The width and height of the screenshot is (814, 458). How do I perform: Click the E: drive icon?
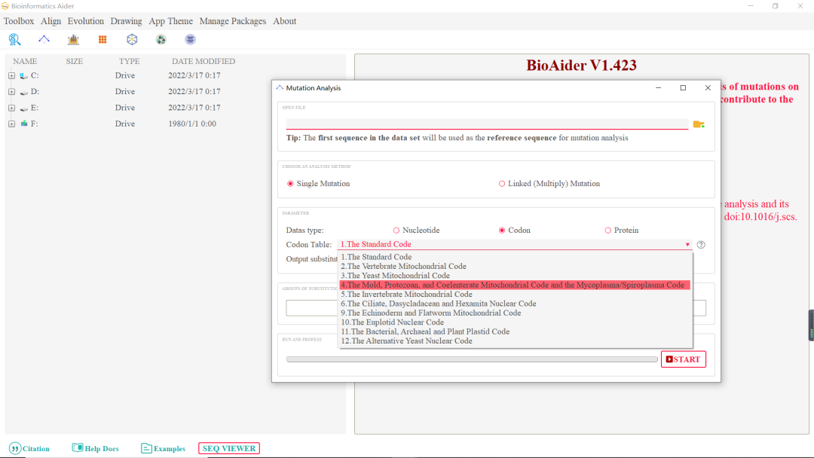click(x=24, y=108)
